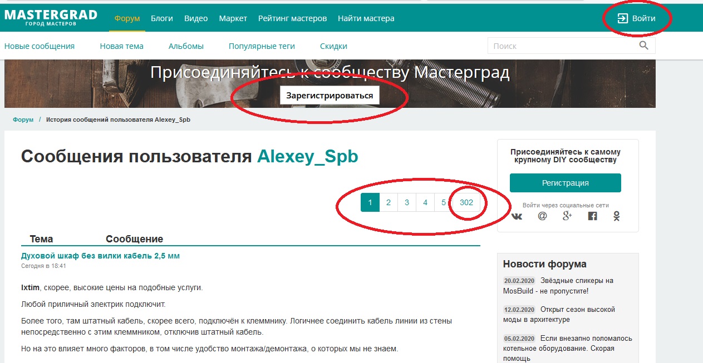Sign in via Facebook icon

[593, 216]
